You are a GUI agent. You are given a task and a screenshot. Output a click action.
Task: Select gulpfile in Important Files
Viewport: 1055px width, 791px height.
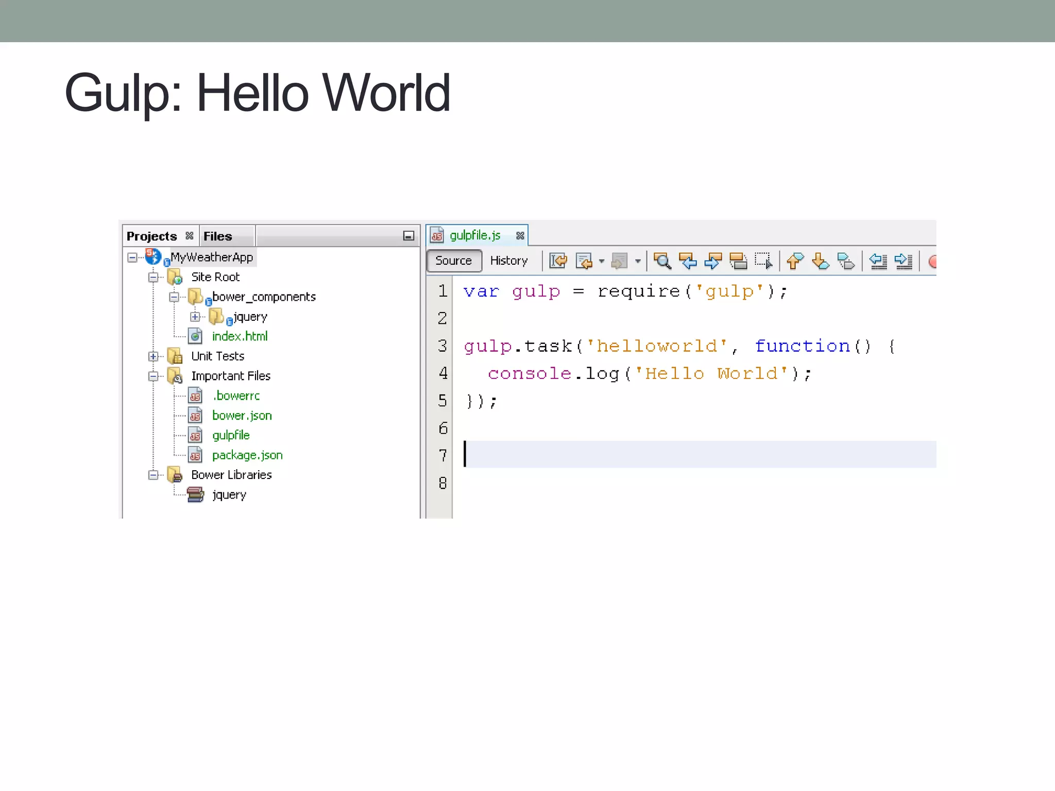coord(231,435)
